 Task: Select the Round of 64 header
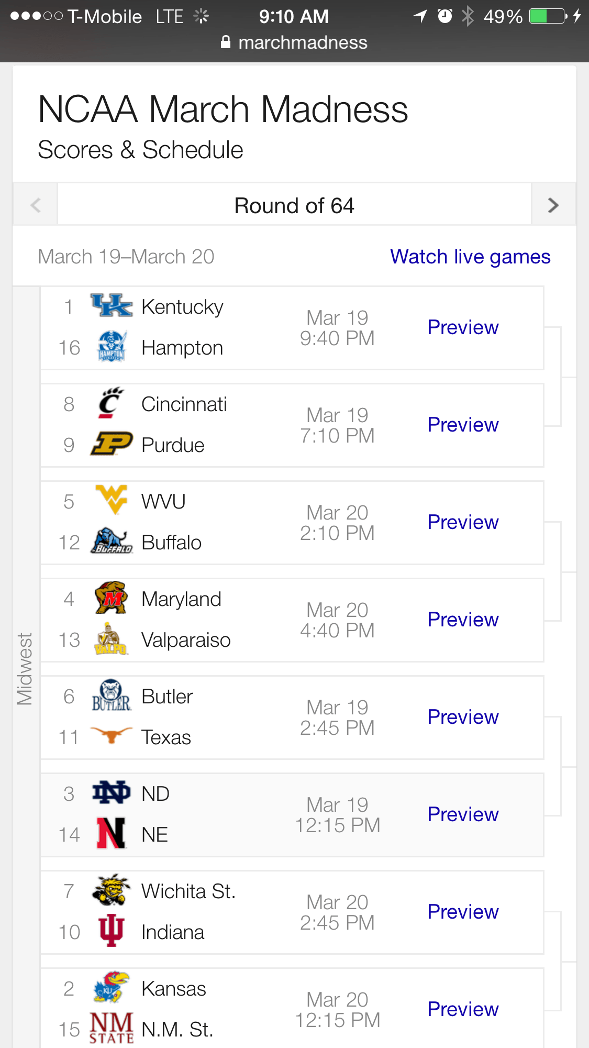point(294,205)
